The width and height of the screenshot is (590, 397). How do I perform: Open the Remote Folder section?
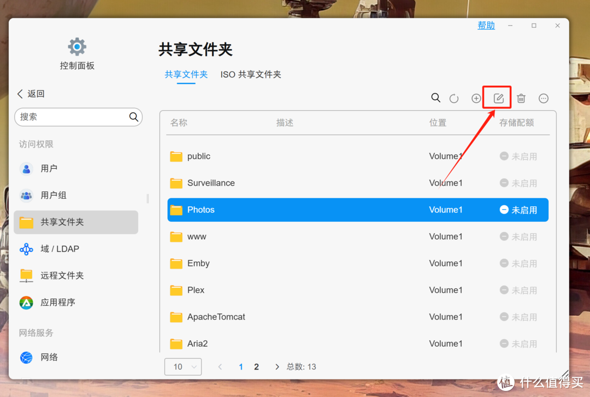(x=62, y=276)
